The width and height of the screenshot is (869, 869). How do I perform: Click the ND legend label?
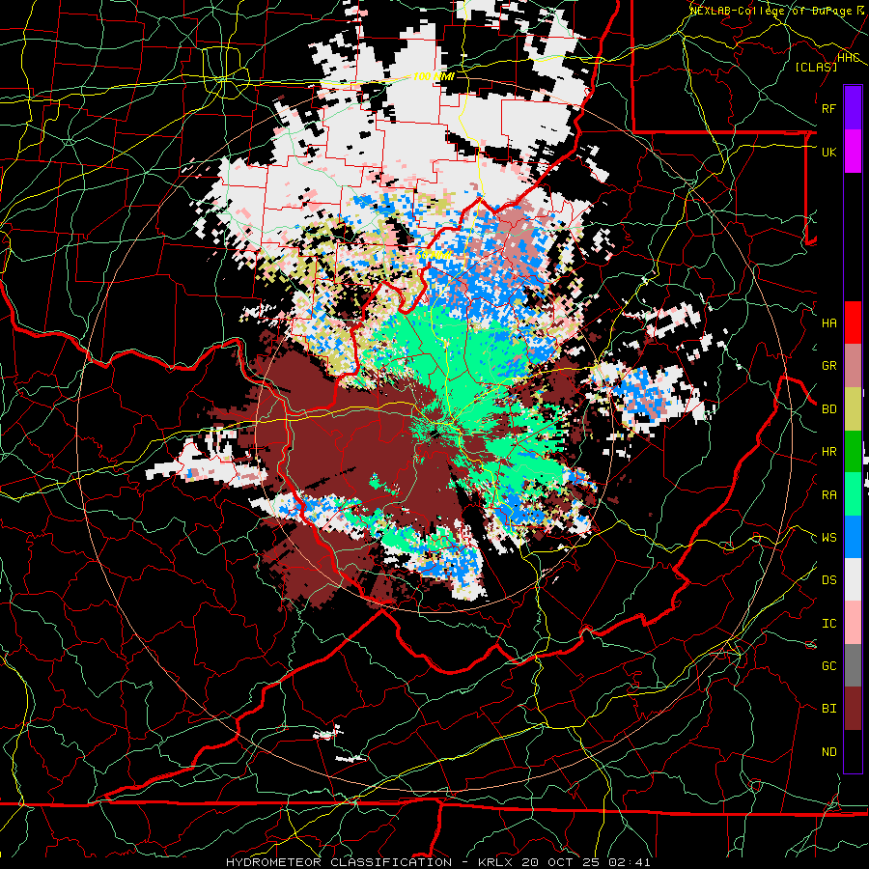[828, 751]
